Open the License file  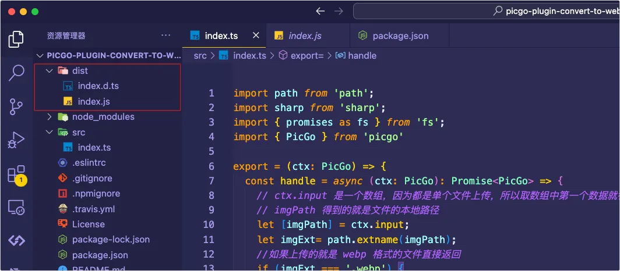(x=108, y=224)
